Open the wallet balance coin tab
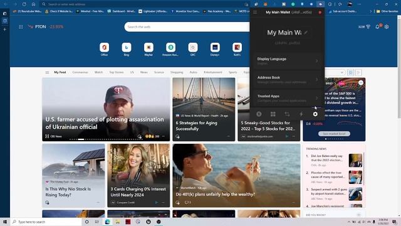 tap(259, 114)
